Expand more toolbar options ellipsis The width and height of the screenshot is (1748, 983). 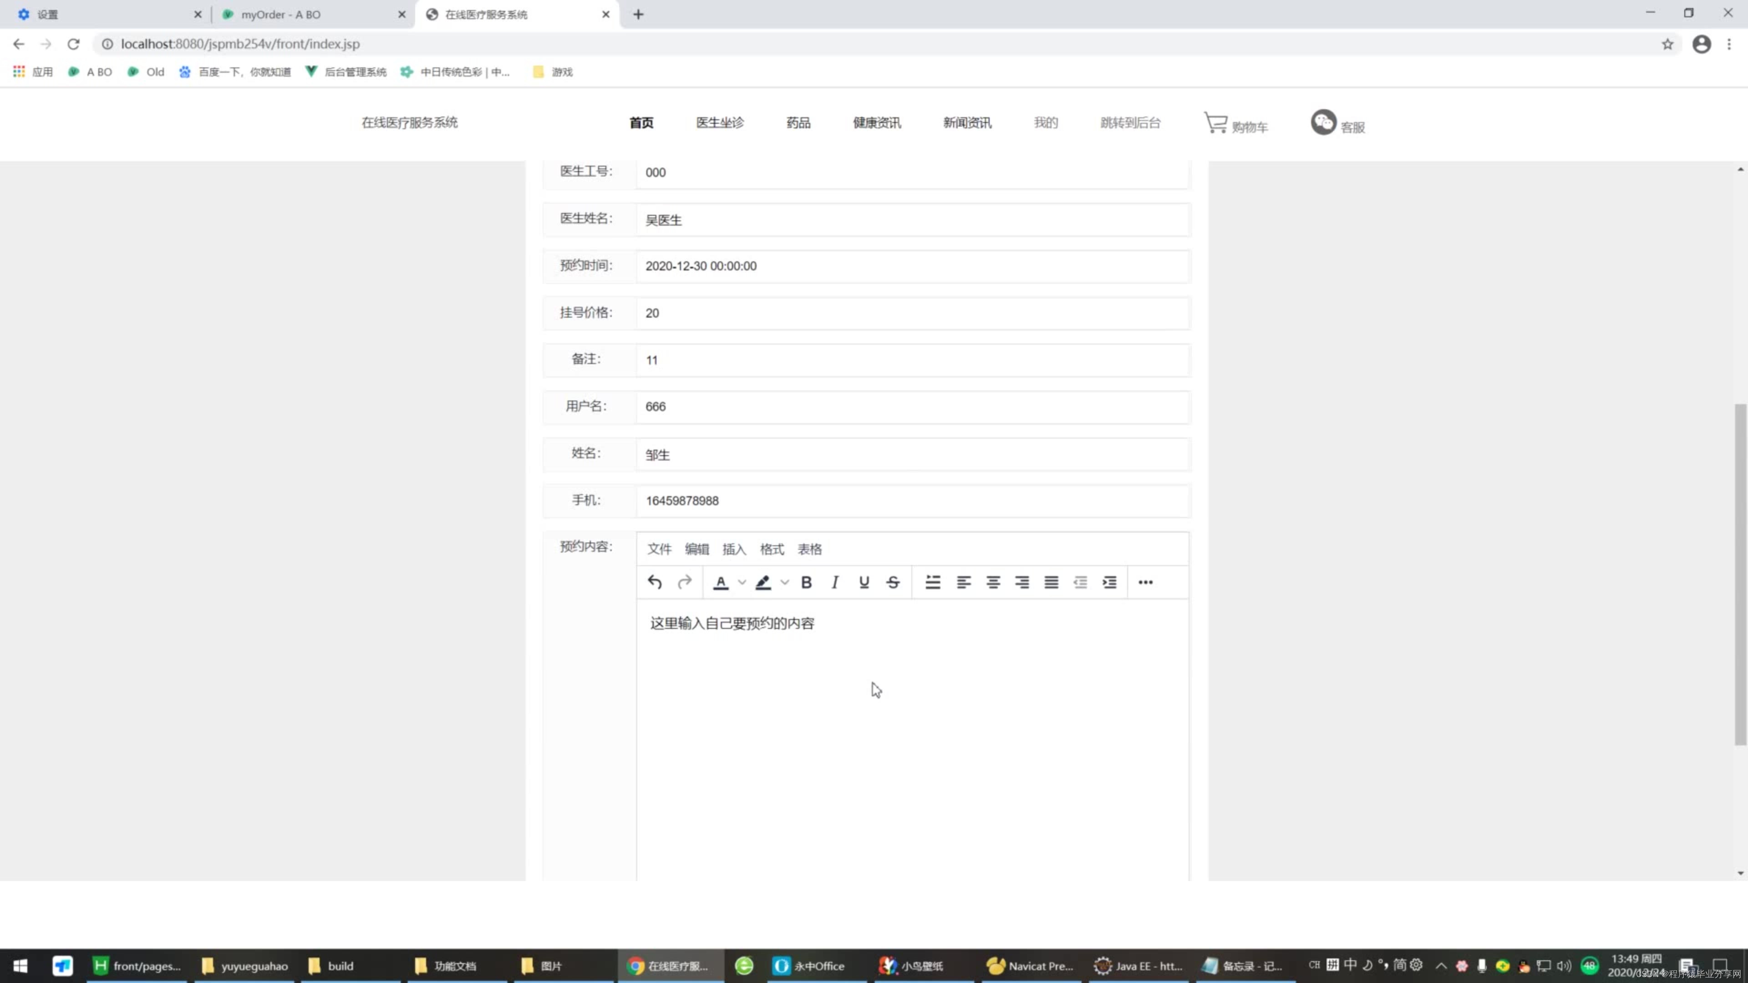[1145, 582]
